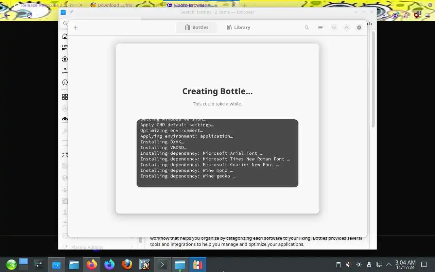Switch to the Library tab

coord(239,28)
